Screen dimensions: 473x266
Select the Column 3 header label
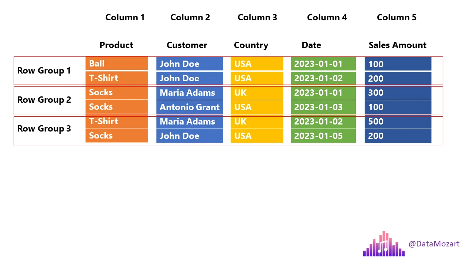[x=257, y=17]
